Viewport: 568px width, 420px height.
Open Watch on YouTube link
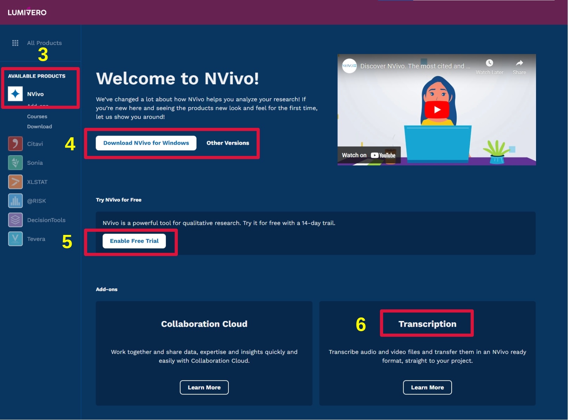coord(369,155)
